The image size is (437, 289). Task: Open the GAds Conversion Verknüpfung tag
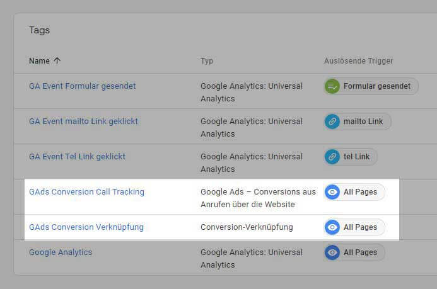[x=86, y=227]
